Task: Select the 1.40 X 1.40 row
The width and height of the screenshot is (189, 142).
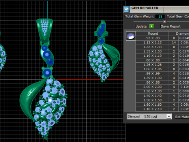Action: (162, 96)
